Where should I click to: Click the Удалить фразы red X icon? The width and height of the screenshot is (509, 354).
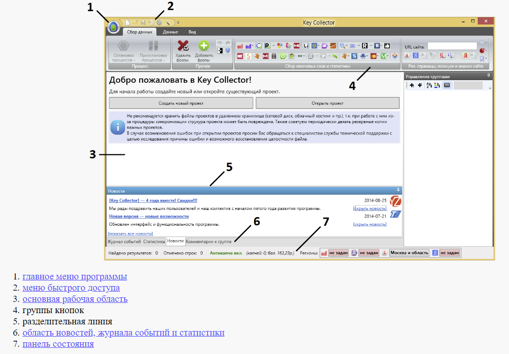tap(183, 45)
